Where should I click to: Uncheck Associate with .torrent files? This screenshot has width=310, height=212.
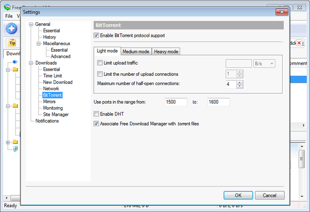coord(97,124)
